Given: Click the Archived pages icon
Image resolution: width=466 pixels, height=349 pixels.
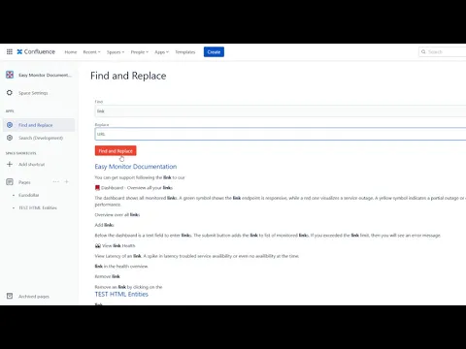Looking at the screenshot, I should (x=10, y=296).
